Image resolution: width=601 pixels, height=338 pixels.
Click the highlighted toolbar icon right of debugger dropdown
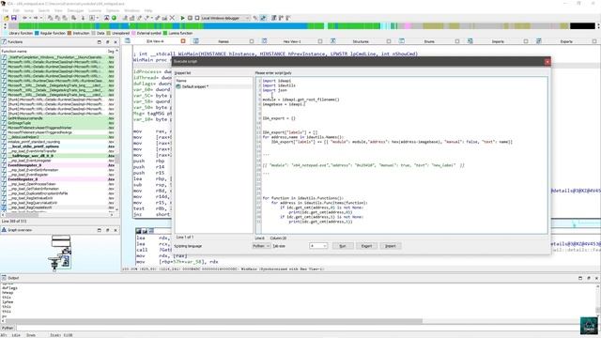click(263, 18)
